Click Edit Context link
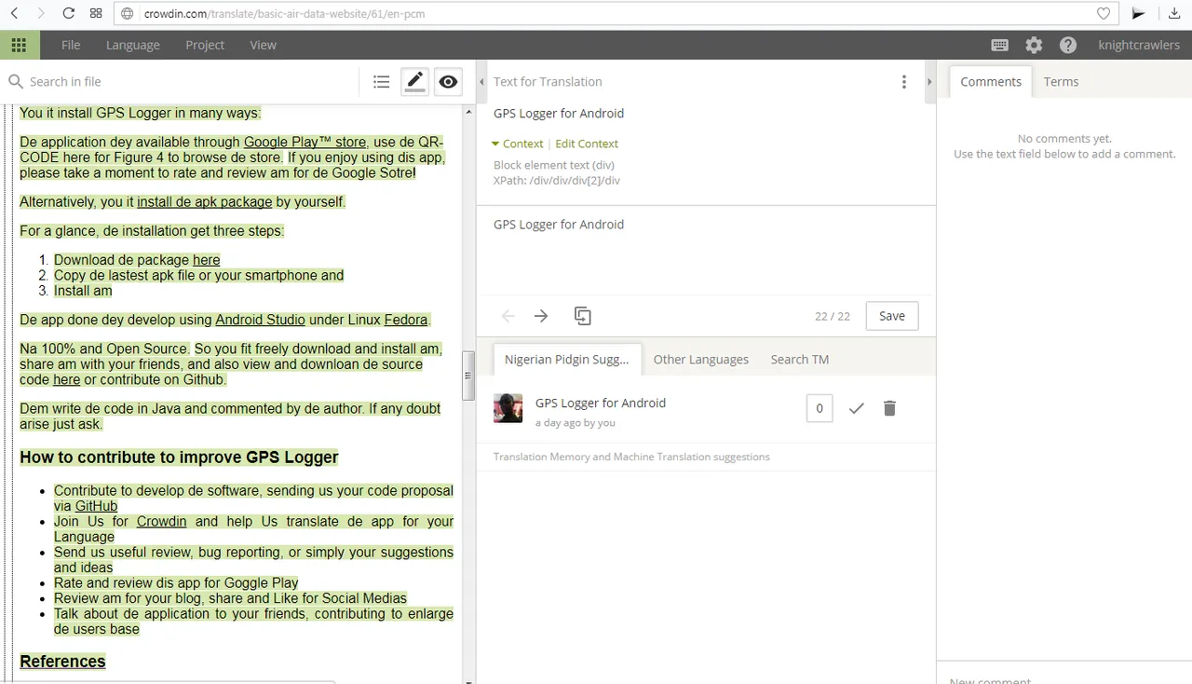 [x=587, y=144]
